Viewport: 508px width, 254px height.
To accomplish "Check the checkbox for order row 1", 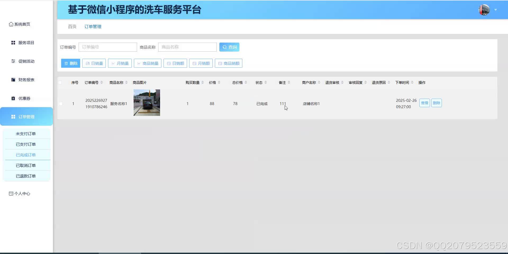I will (x=60, y=103).
